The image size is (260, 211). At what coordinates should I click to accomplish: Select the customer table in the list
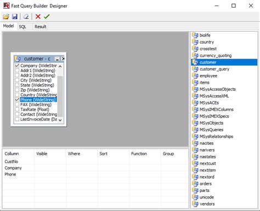coord(224,62)
